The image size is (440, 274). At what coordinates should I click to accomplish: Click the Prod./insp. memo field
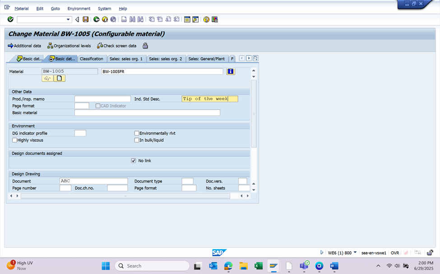pos(103,99)
